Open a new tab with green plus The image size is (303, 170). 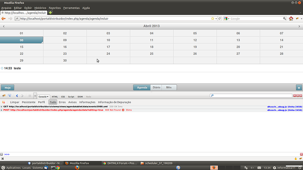click(50, 13)
